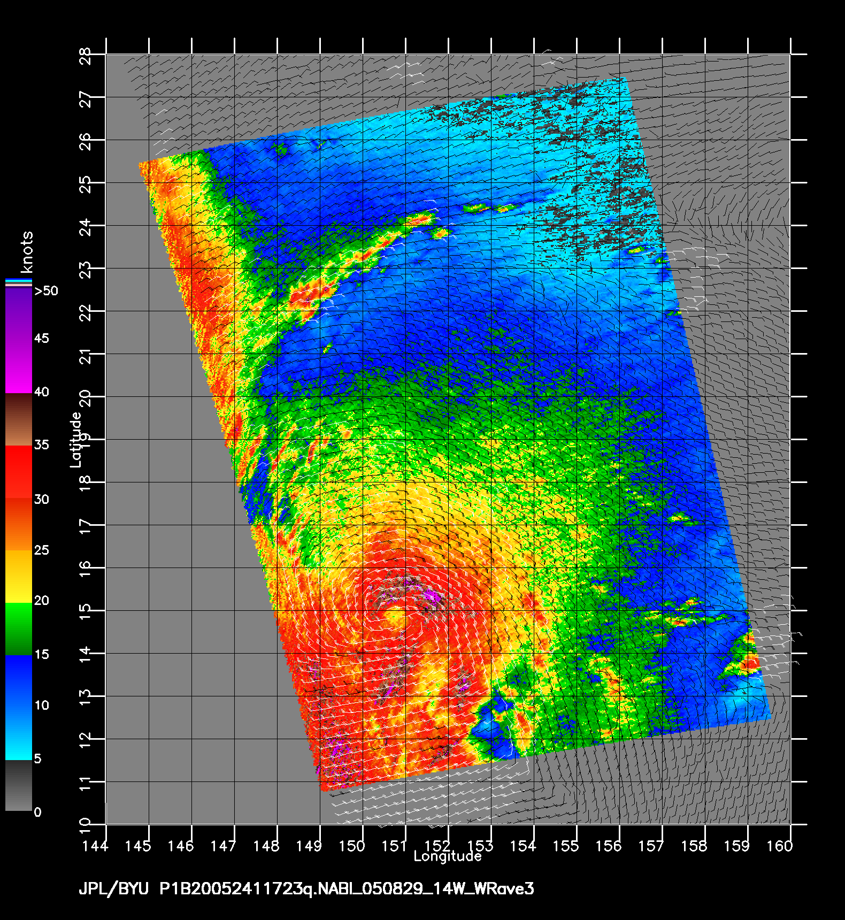The image size is (845, 920).
Task: Click the yellow 20-25 knots colorbar segment
Action: pos(19,577)
